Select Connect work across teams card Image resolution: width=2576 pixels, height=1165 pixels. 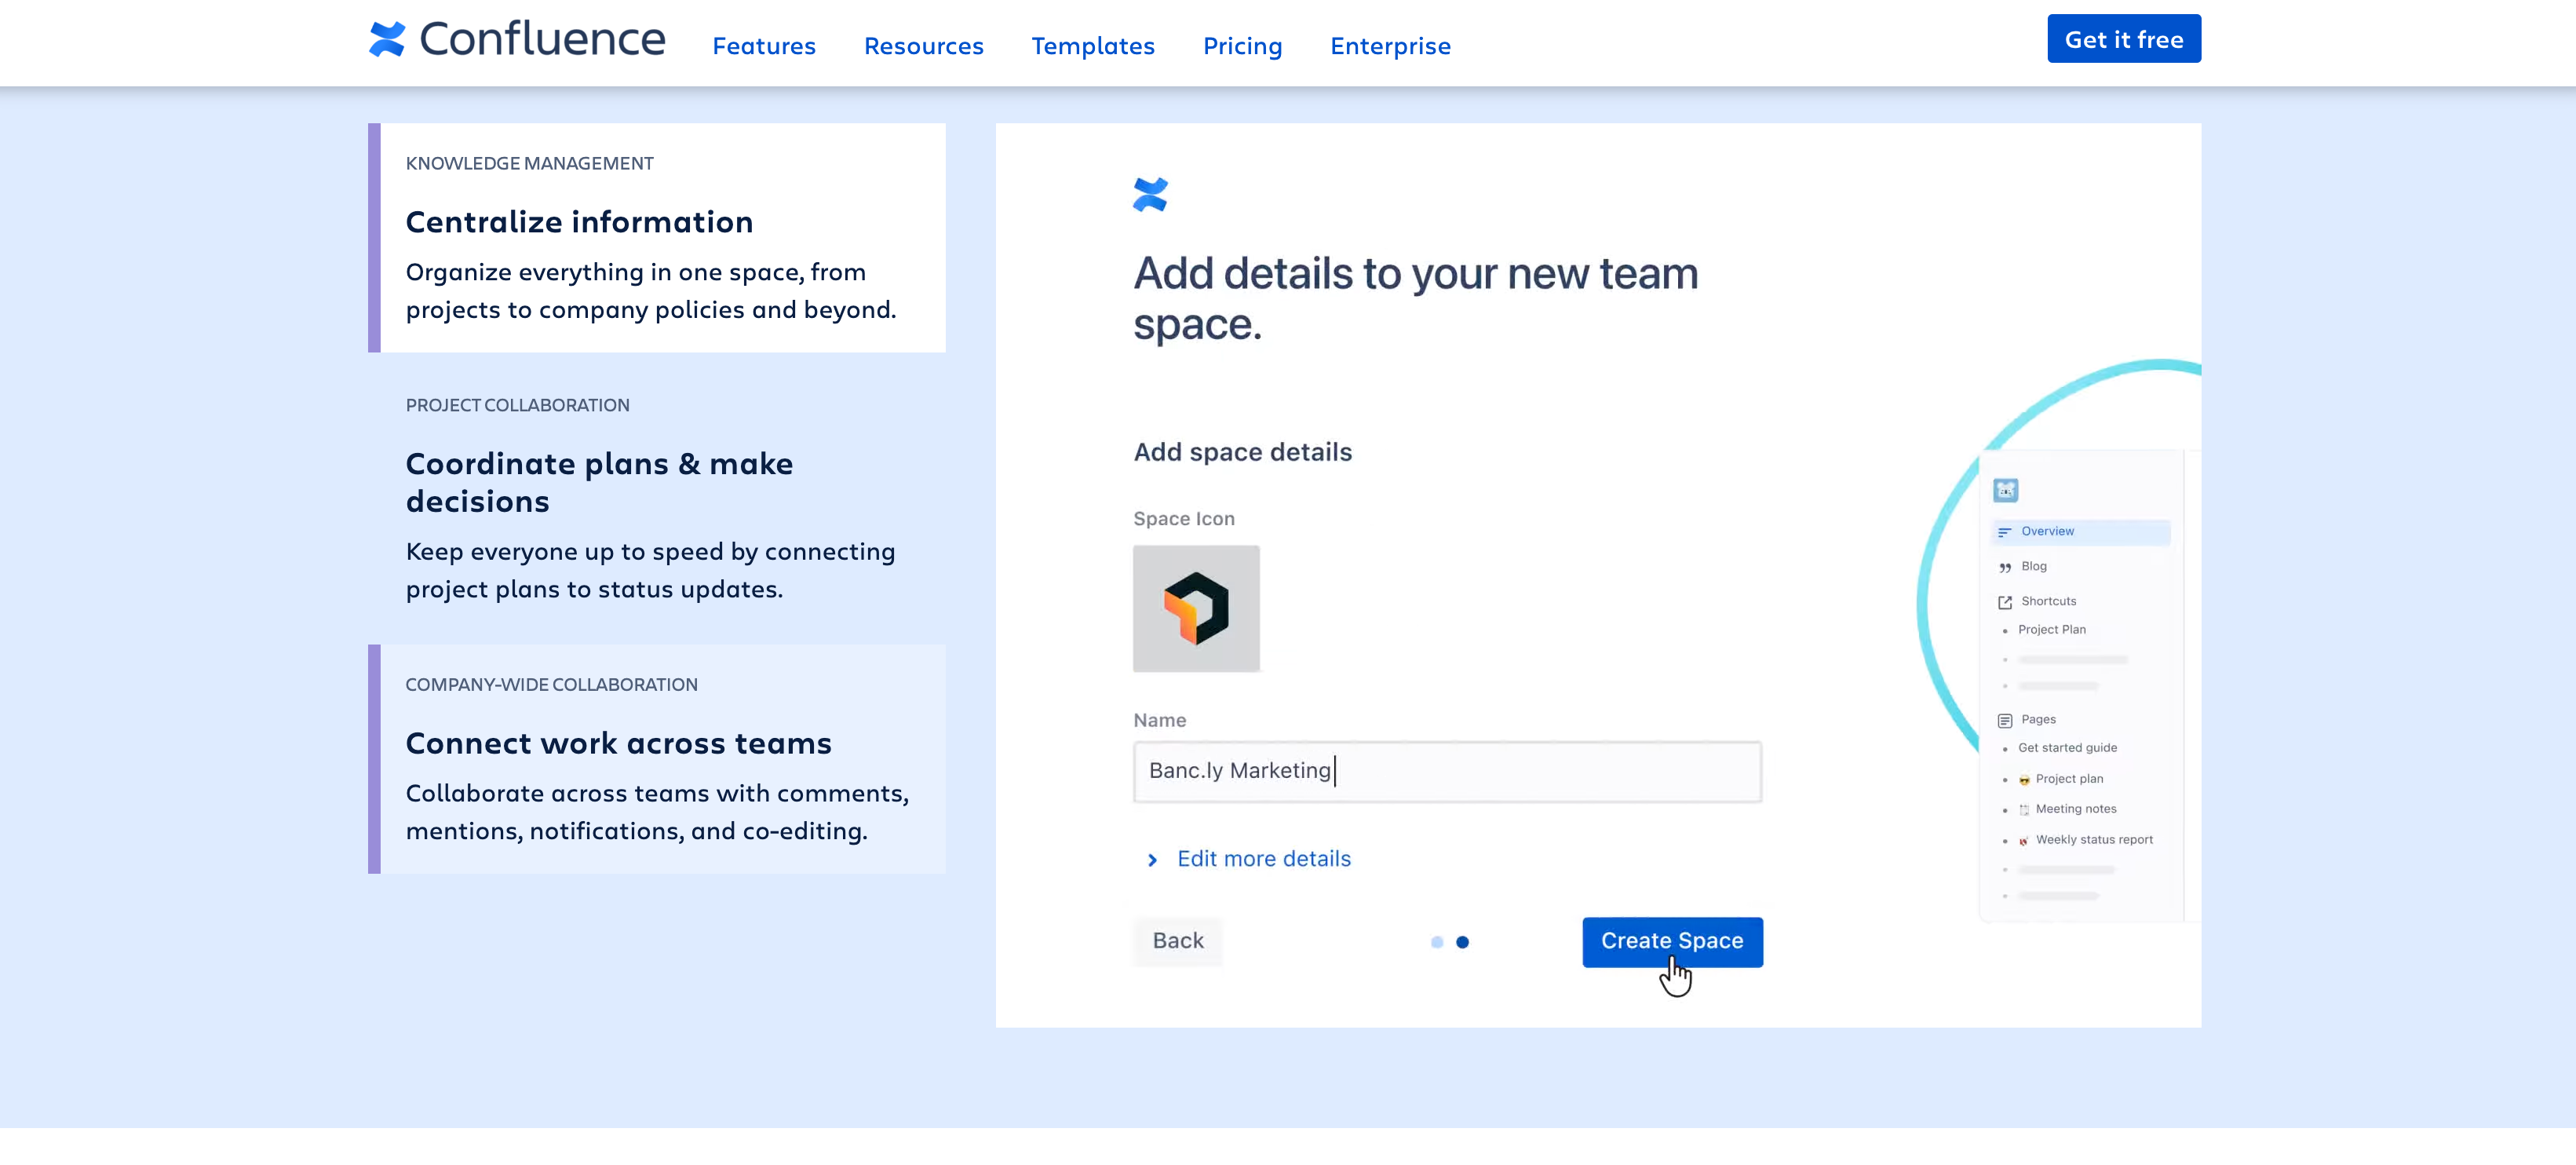click(657, 759)
